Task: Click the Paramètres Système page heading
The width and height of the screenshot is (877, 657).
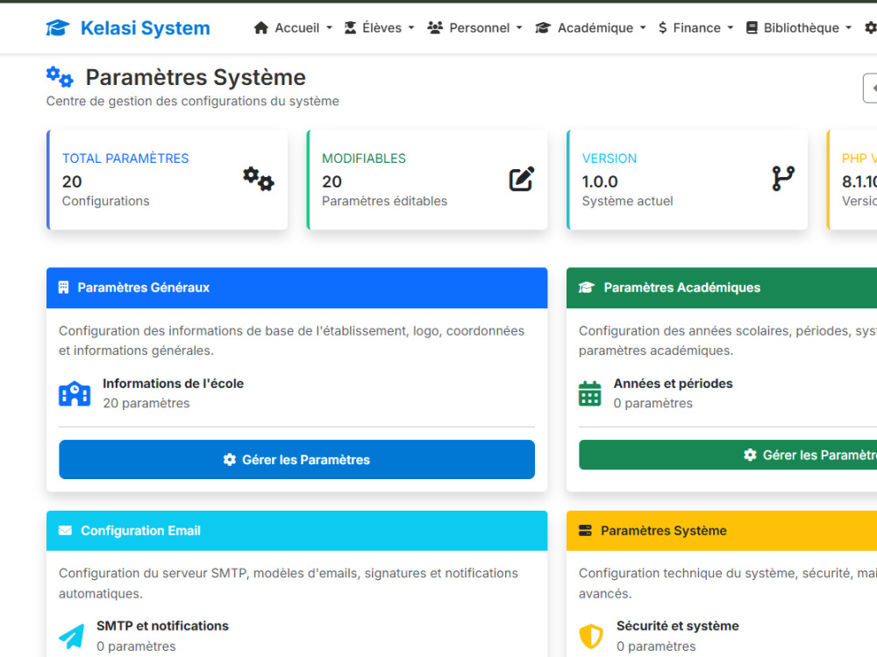Action: click(196, 78)
